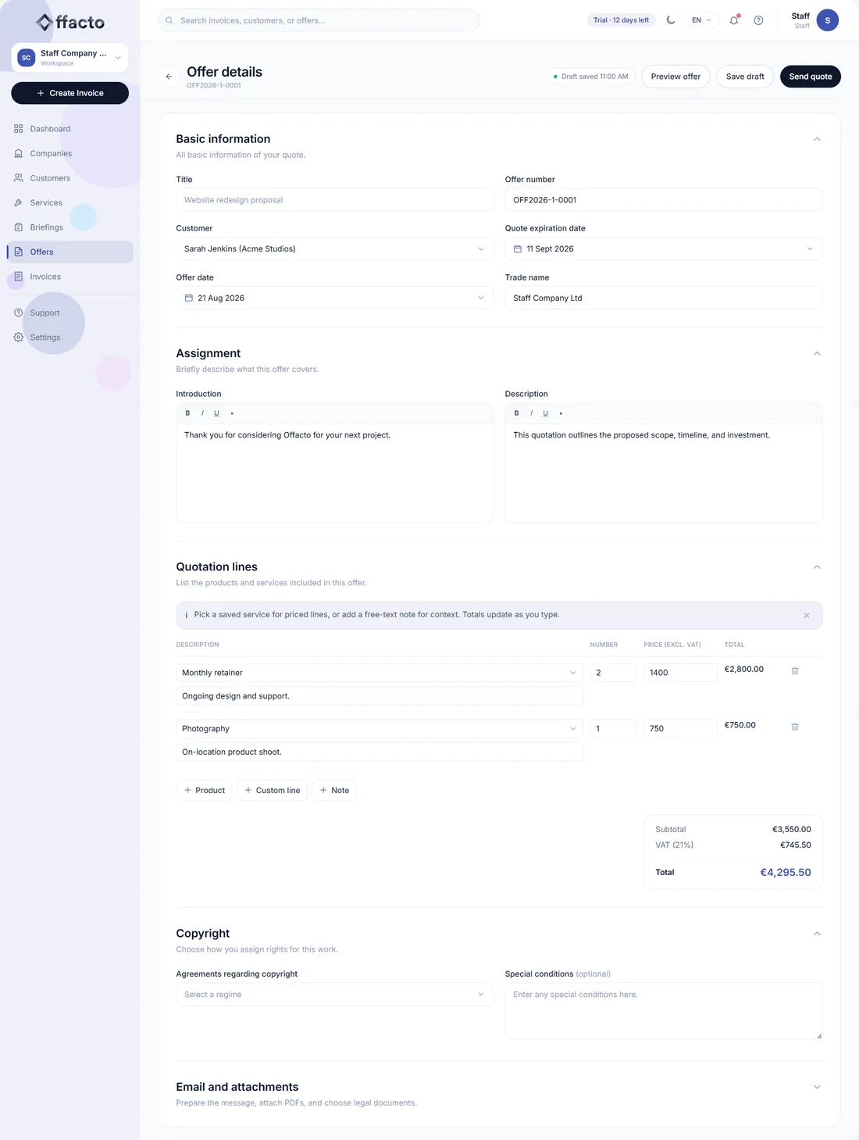Delete the Monthly retainer line
This screenshot has width=859, height=1140.
point(795,671)
